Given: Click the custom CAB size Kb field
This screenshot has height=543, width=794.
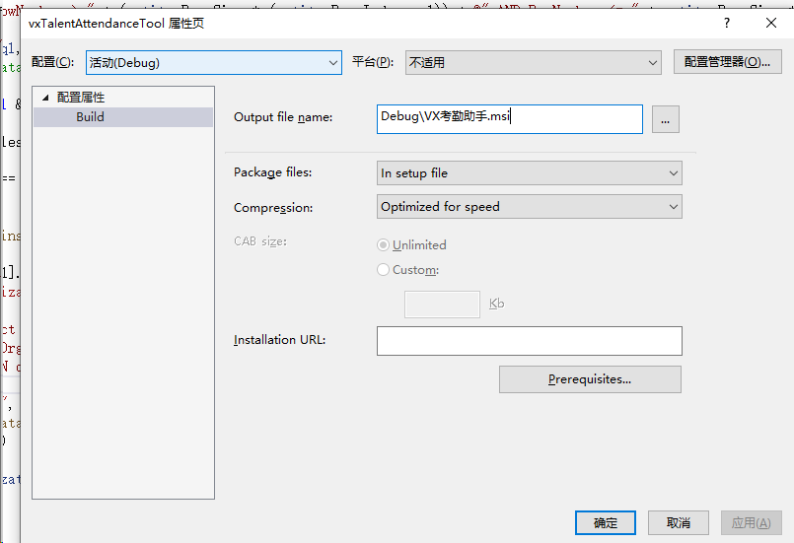Looking at the screenshot, I should (442, 305).
